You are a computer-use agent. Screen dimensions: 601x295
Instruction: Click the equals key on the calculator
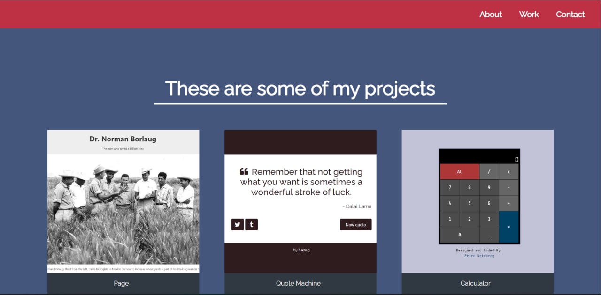pyautogui.click(x=509, y=227)
